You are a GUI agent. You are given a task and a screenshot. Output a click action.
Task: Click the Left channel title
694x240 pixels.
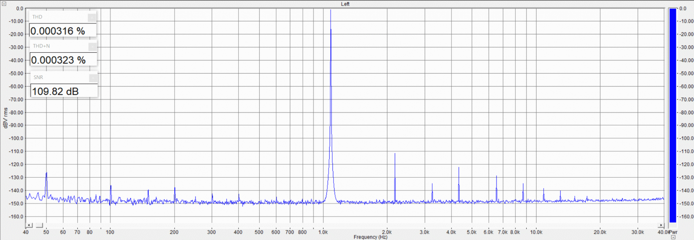click(345, 4)
